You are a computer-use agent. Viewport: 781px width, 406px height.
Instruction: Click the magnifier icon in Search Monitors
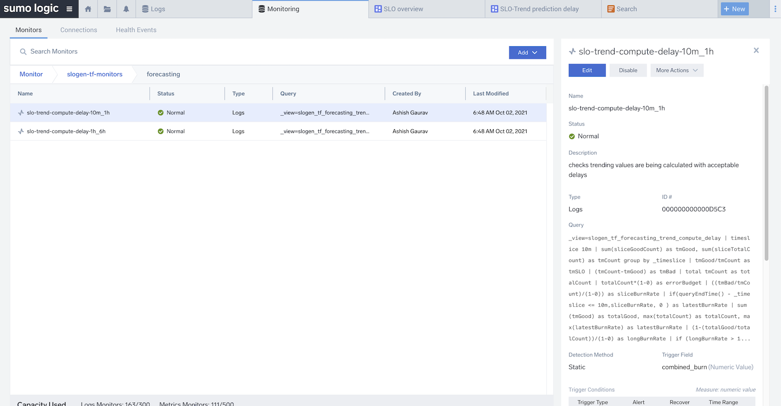click(23, 52)
